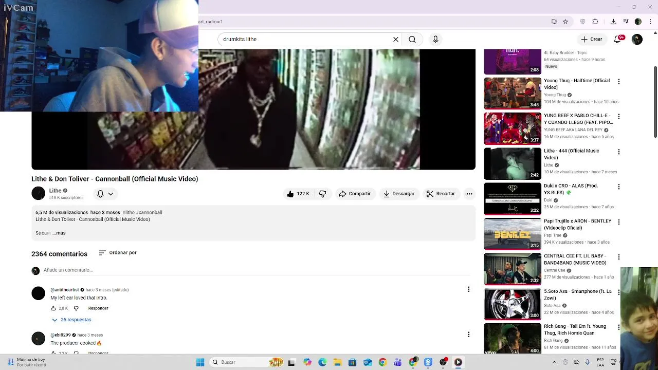Download the video via Descargar
The width and height of the screenshot is (658, 370).
point(399,194)
